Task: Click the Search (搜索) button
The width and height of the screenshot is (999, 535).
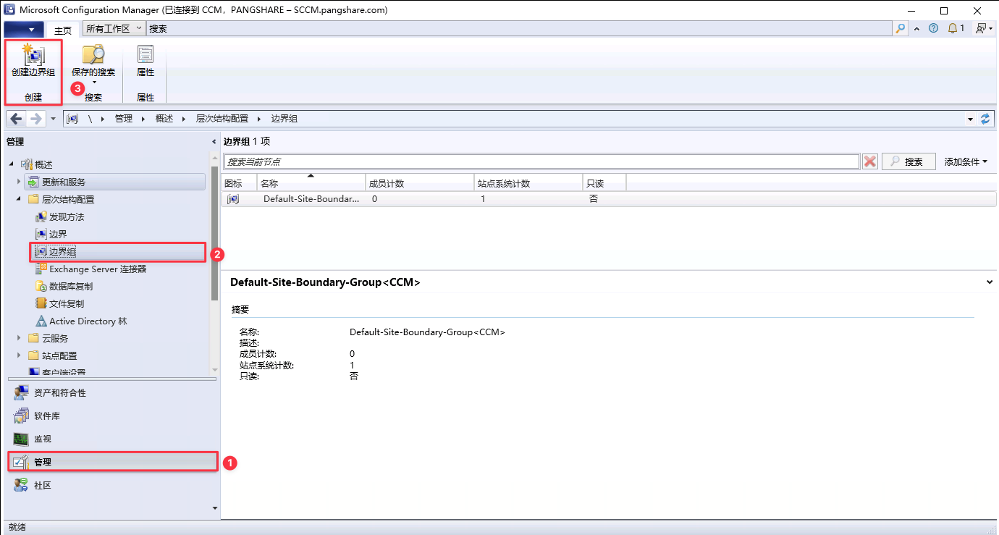Action: pyautogui.click(x=909, y=161)
